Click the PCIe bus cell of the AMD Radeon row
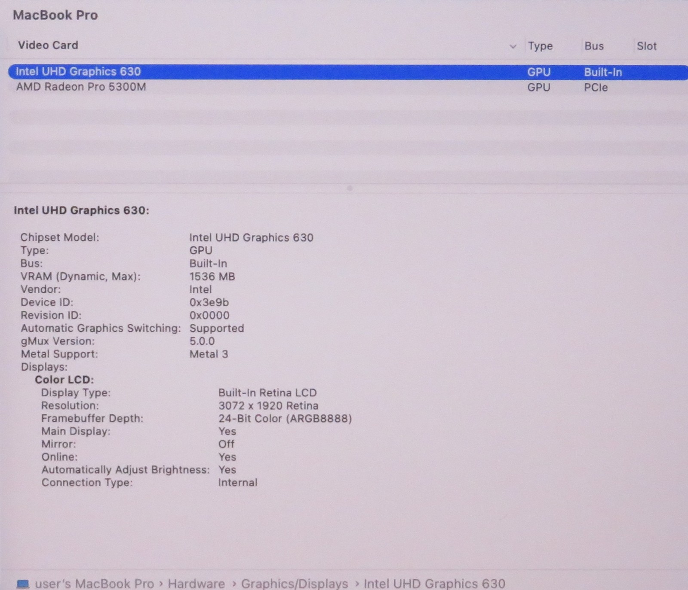Viewport: 688px width, 590px height. pyautogui.click(x=596, y=87)
